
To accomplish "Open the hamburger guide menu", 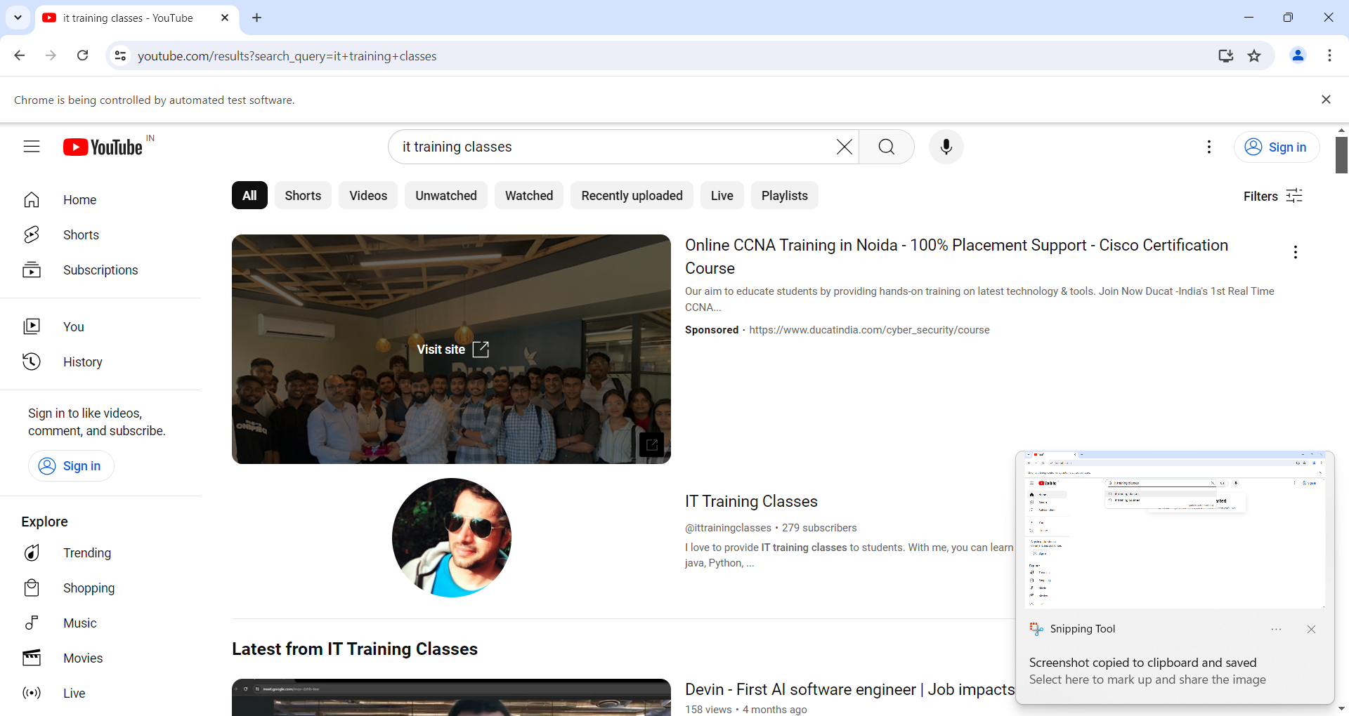I will 32,147.
